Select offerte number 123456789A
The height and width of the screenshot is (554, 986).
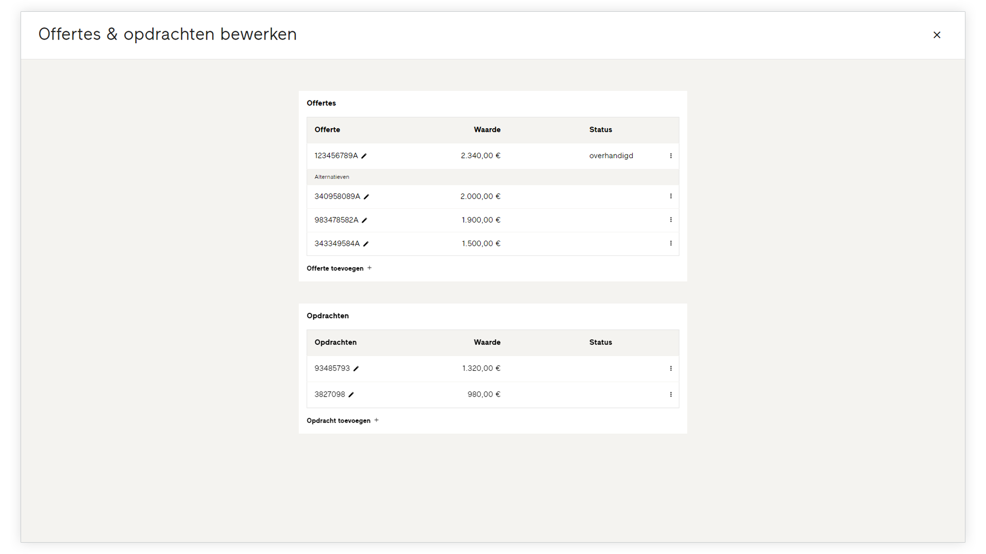pos(336,156)
